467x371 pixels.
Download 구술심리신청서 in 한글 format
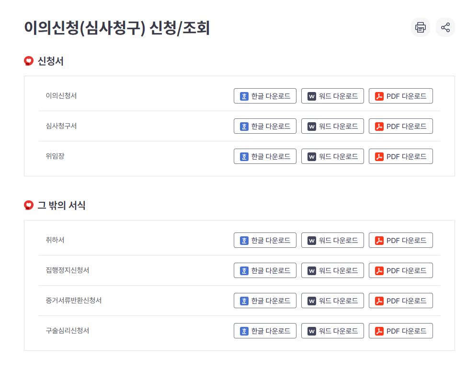tap(265, 331)
